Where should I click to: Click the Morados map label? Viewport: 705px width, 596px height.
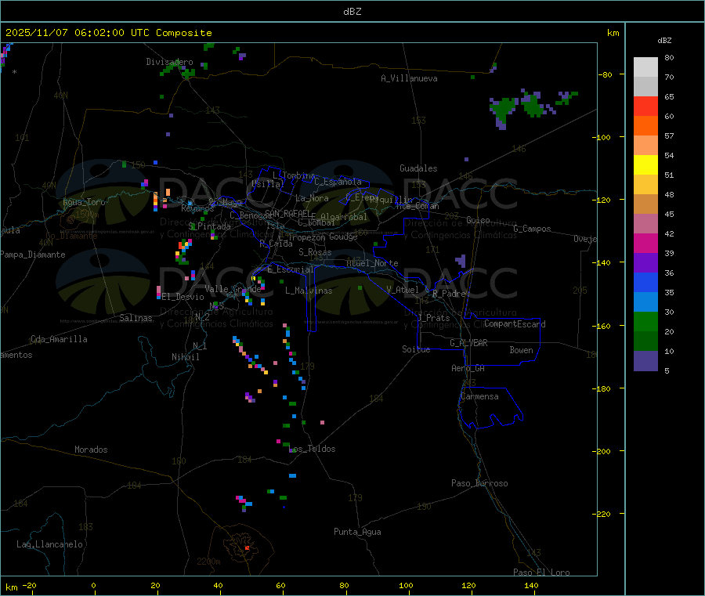tap(92, 450)
